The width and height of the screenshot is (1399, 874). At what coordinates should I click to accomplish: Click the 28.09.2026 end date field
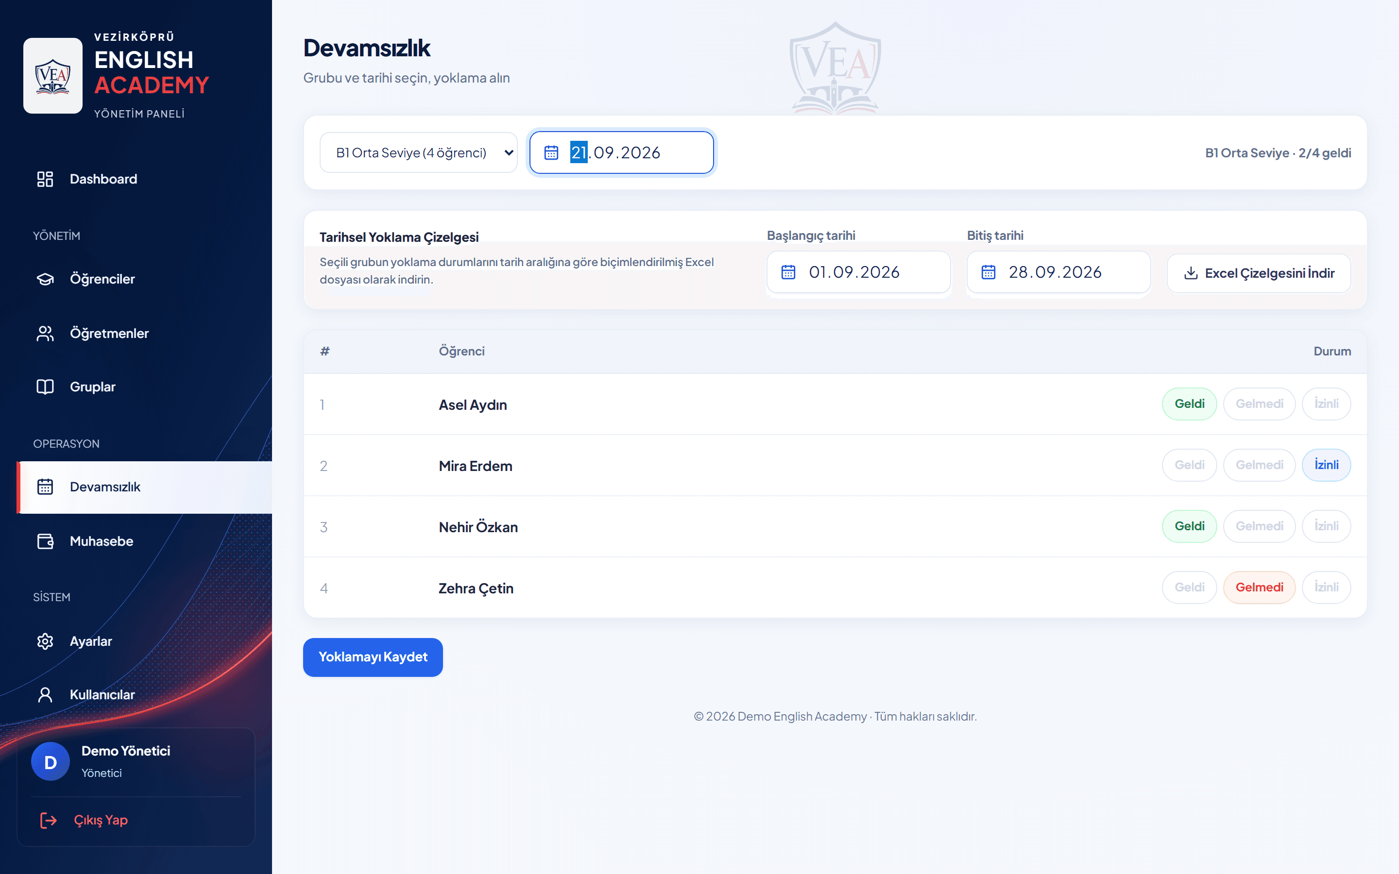point(1058,272)
